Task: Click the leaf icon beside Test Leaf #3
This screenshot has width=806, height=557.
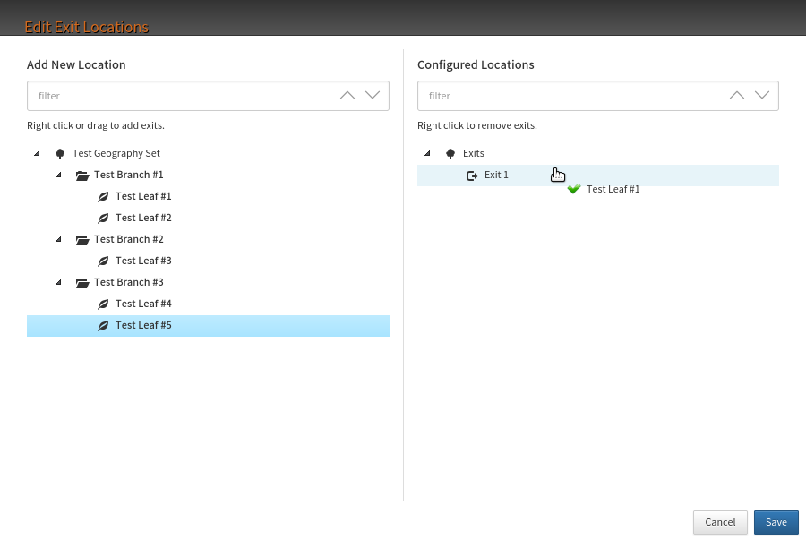Action: tap(103, 261)
